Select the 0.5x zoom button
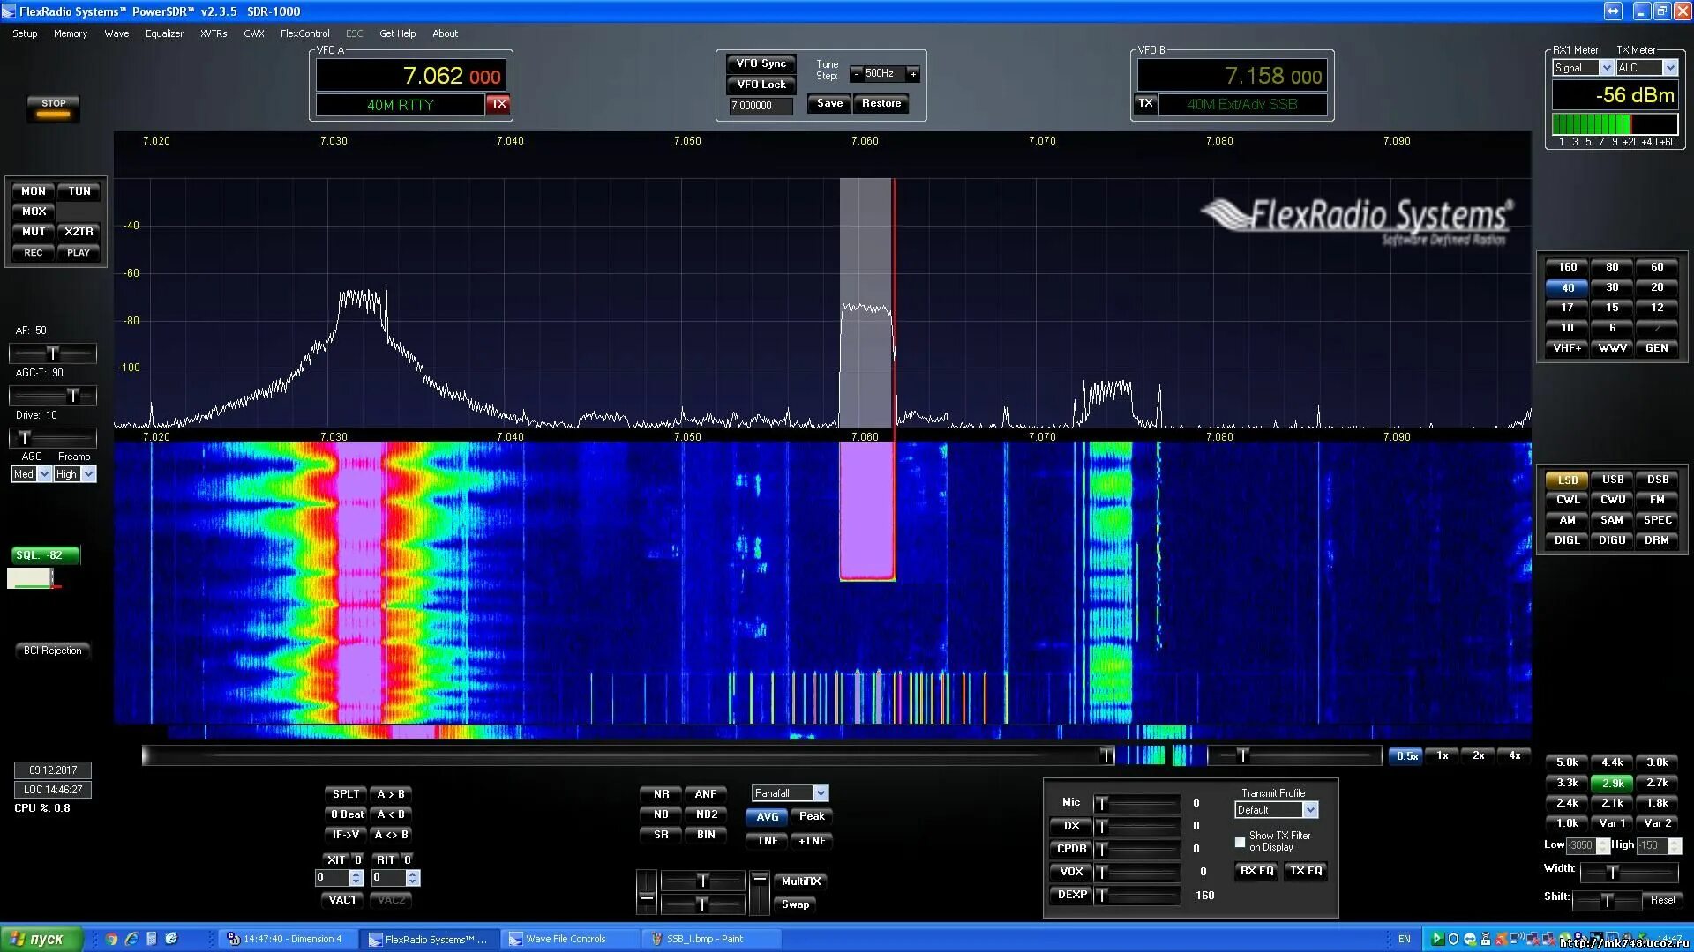 [x=1407, y=755]
